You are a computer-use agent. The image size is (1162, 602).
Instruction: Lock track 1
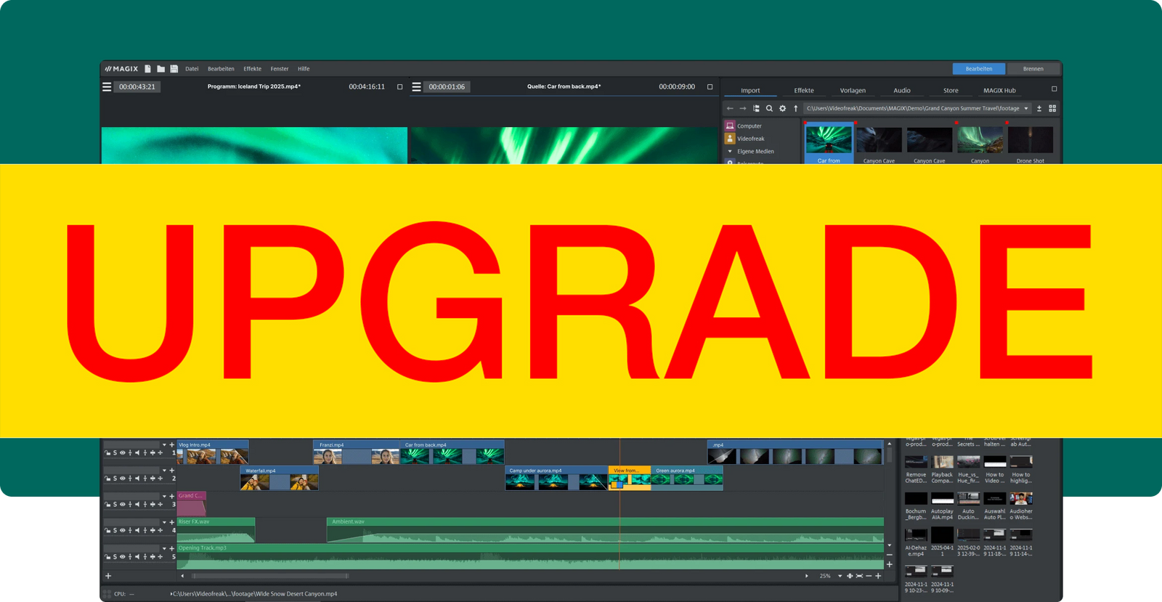tap(107, 452)
